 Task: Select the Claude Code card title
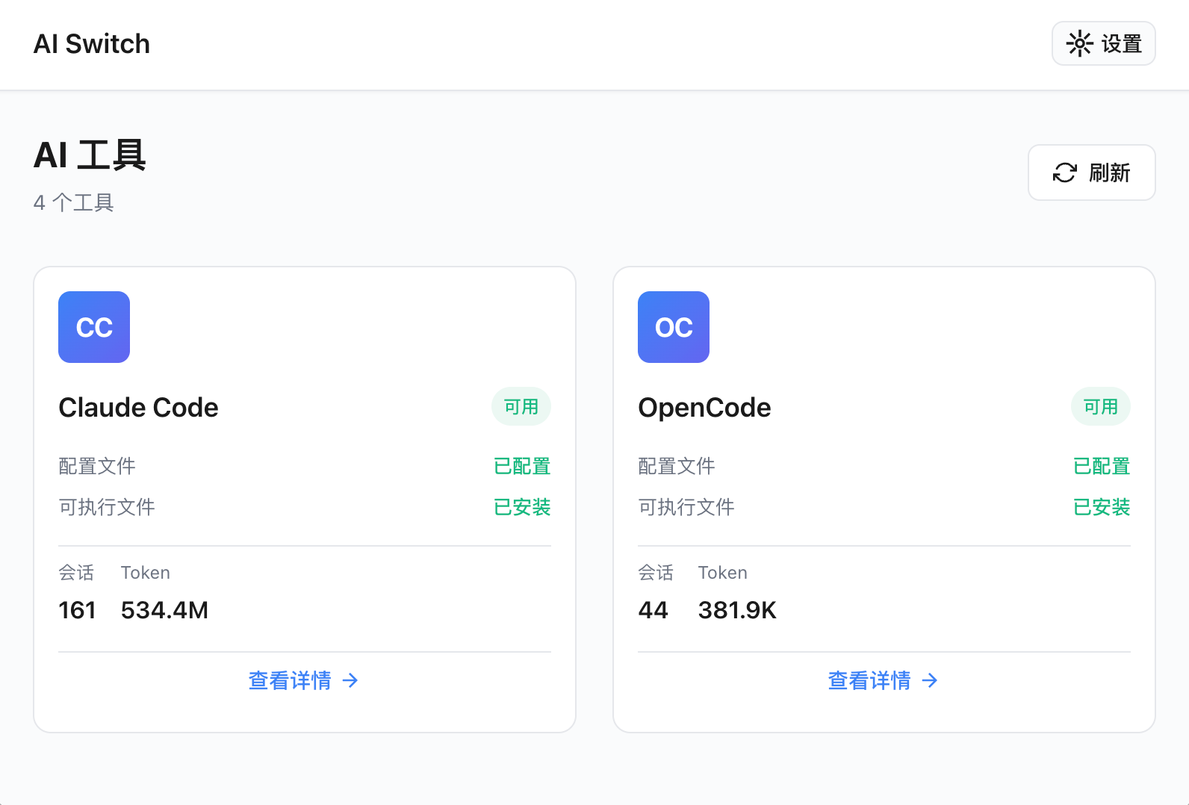click(138, 408)
